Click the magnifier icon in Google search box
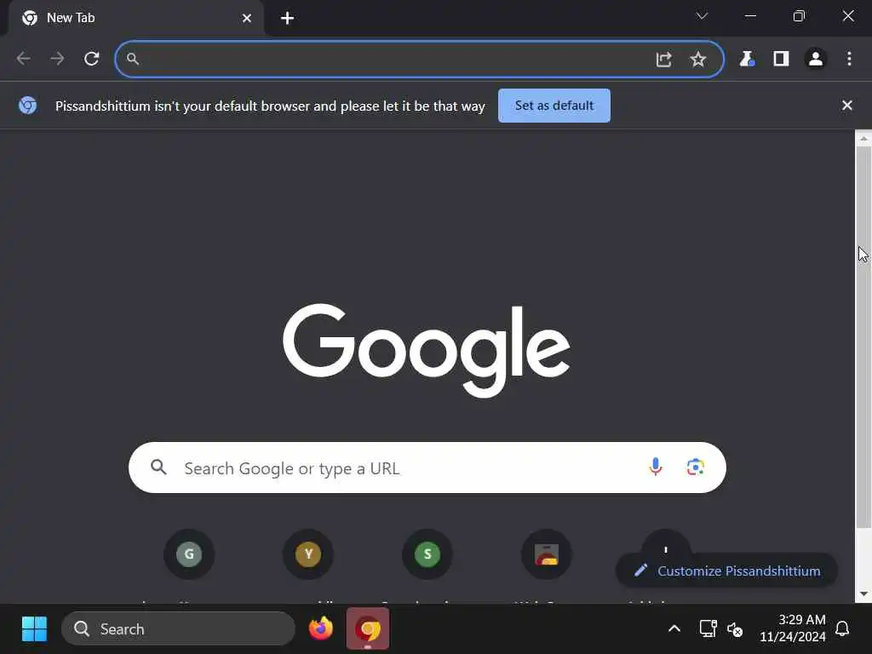 pyautogui.click(x=158, y=468)
